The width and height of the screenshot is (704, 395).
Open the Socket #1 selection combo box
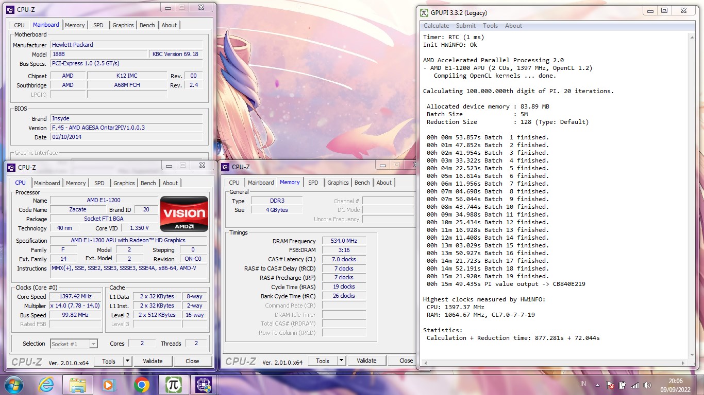(74, 344)
